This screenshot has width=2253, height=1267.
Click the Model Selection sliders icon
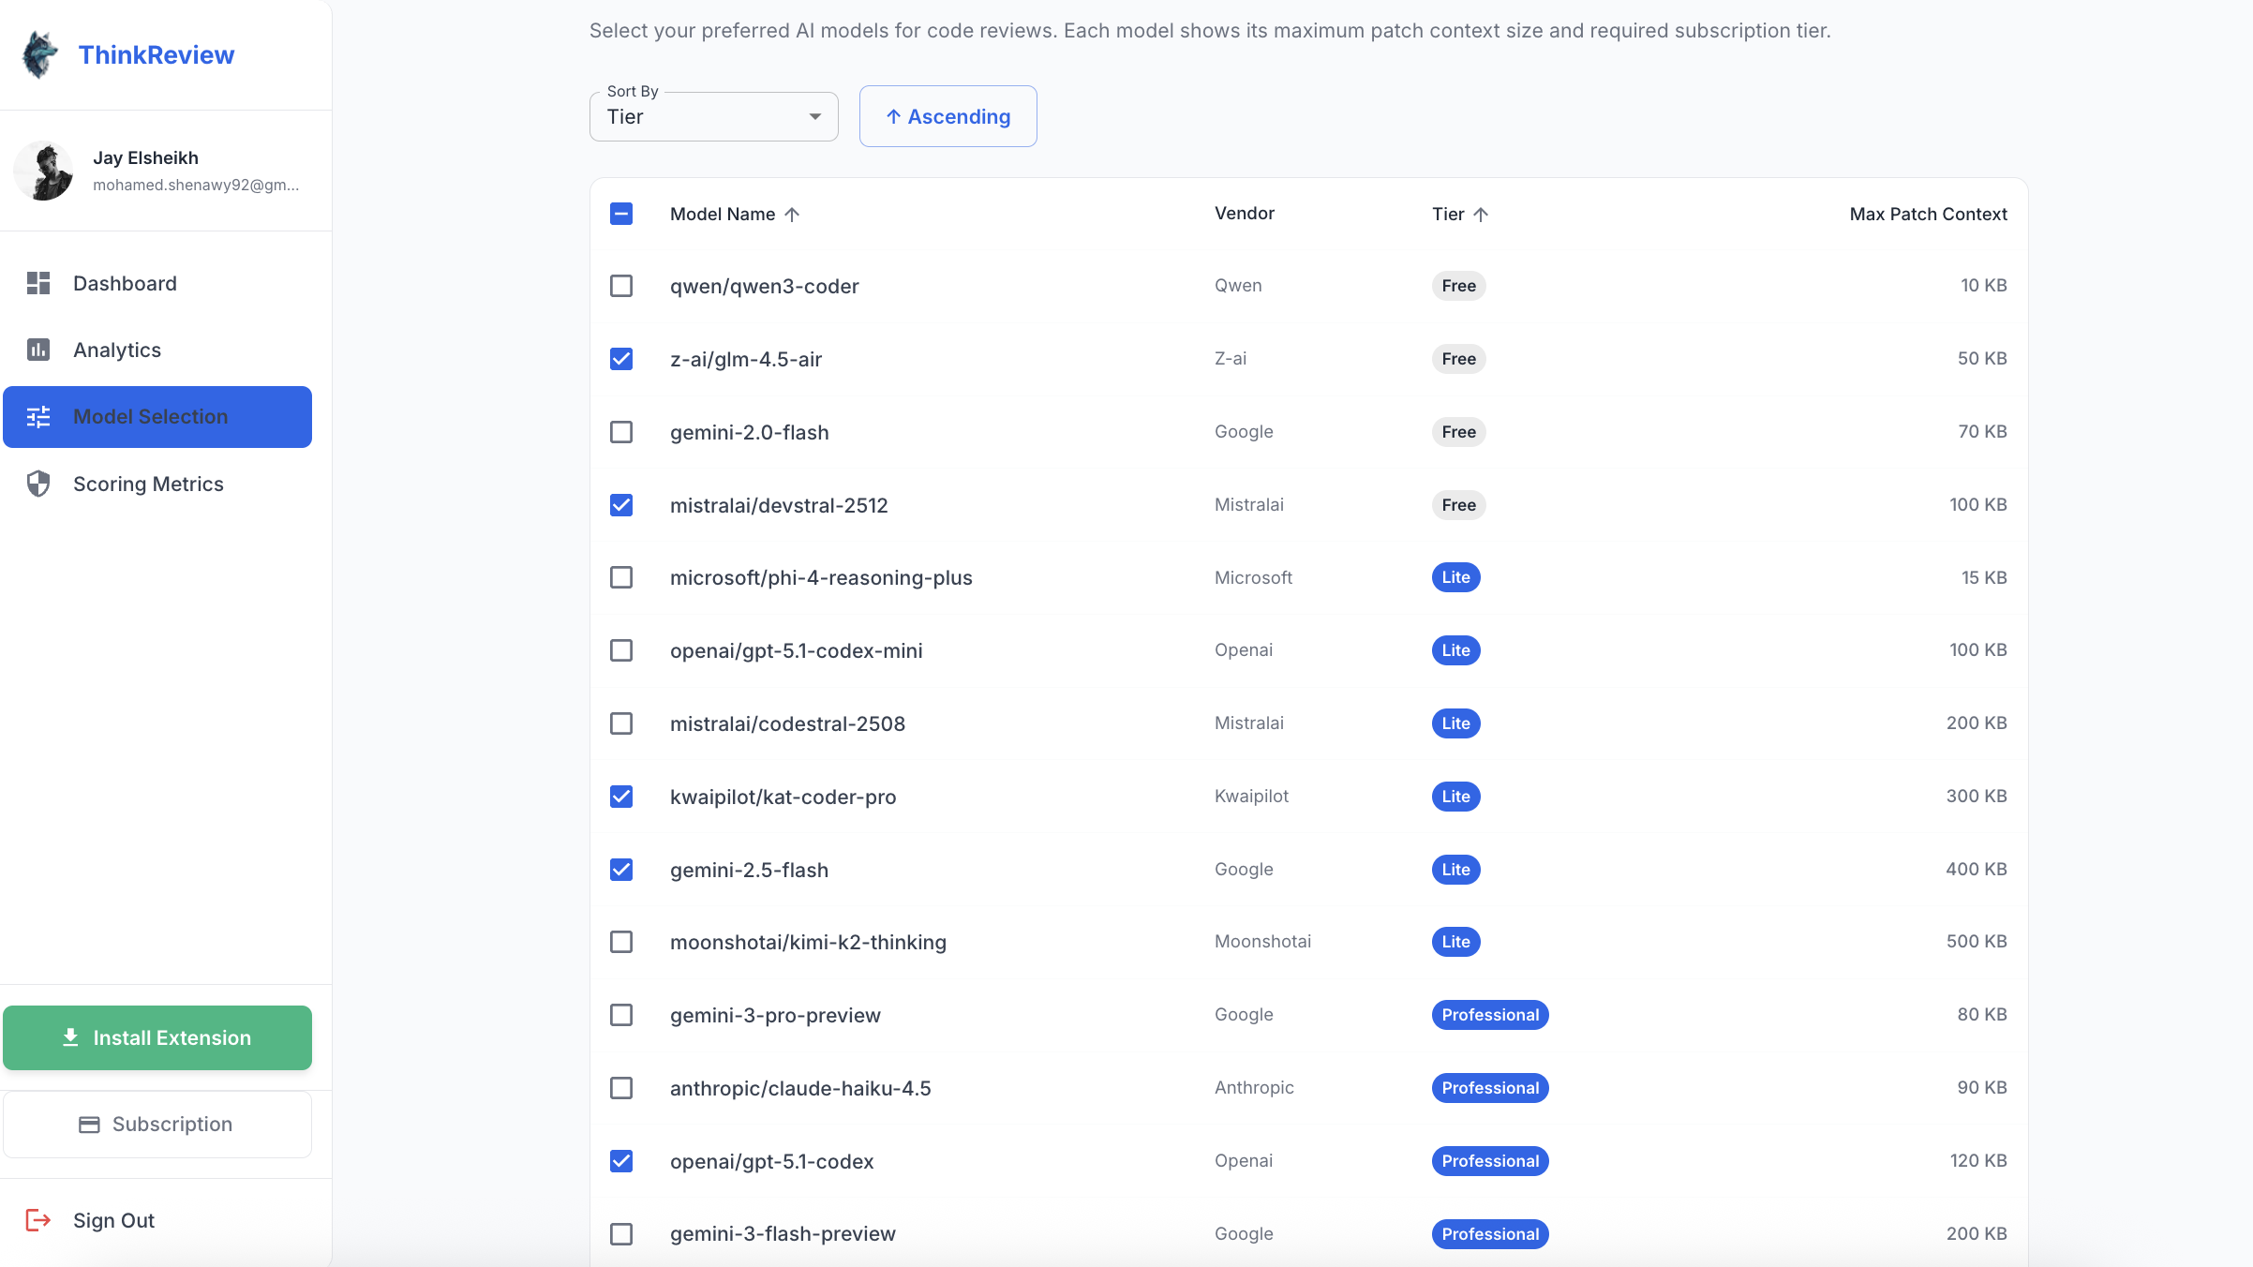point(38,417)
